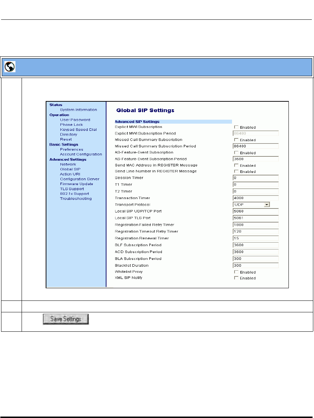Image resolution: width=314 pixels, height=418 pixels.
Task: Open TLS Support settings
Action: click(72, 189)
